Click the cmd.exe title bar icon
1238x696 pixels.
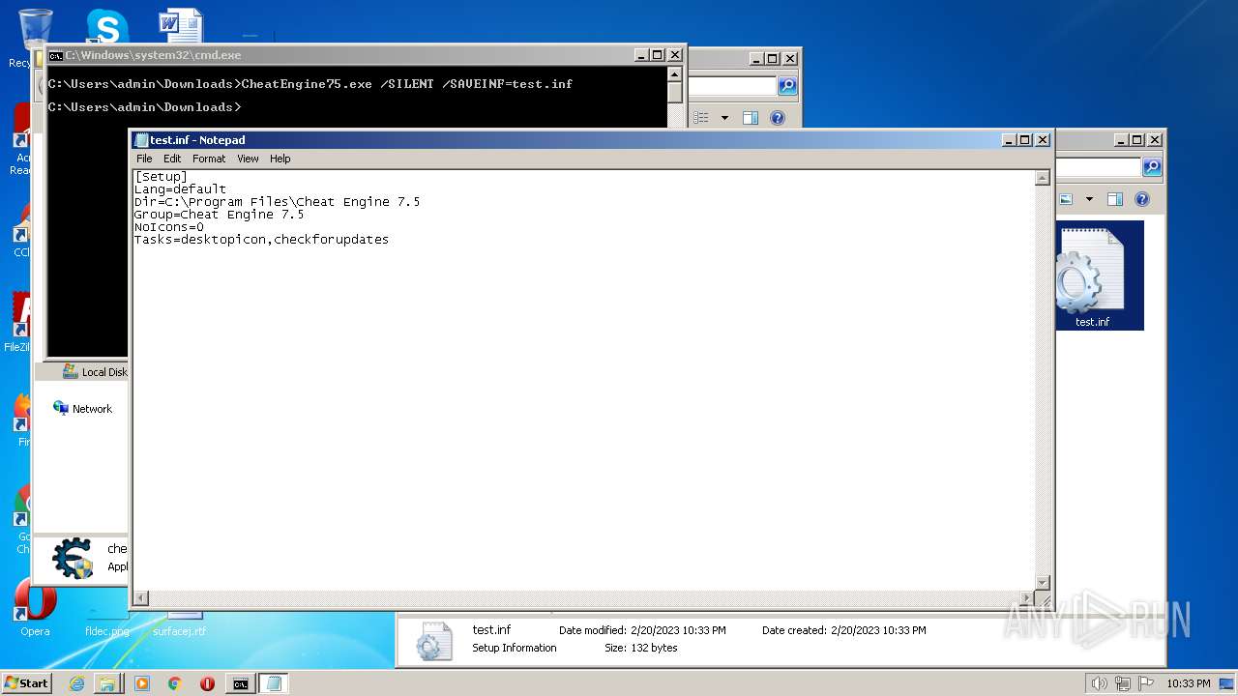click(x=56, y=55)
